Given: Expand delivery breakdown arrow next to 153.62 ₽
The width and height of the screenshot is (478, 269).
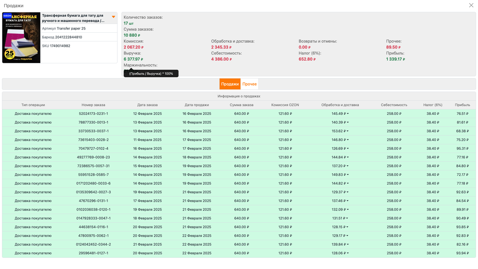Looking at the screenshot, I should (x=348, y=131).
